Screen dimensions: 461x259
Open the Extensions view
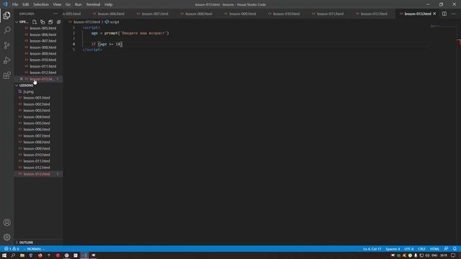[x=6, y=75]
